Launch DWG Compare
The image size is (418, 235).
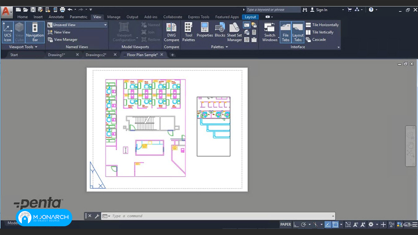172,32
